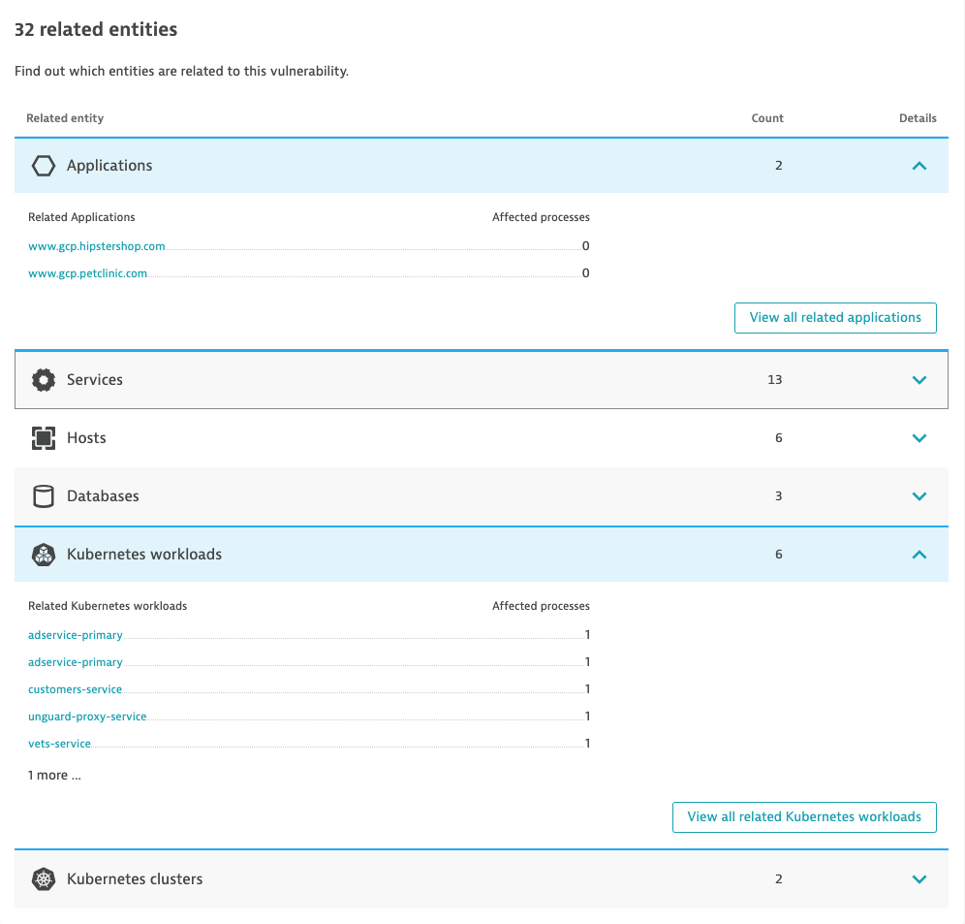Click the Kubernetes workloads icon
This screenshot has height=924, width=965.
[44, 555]
